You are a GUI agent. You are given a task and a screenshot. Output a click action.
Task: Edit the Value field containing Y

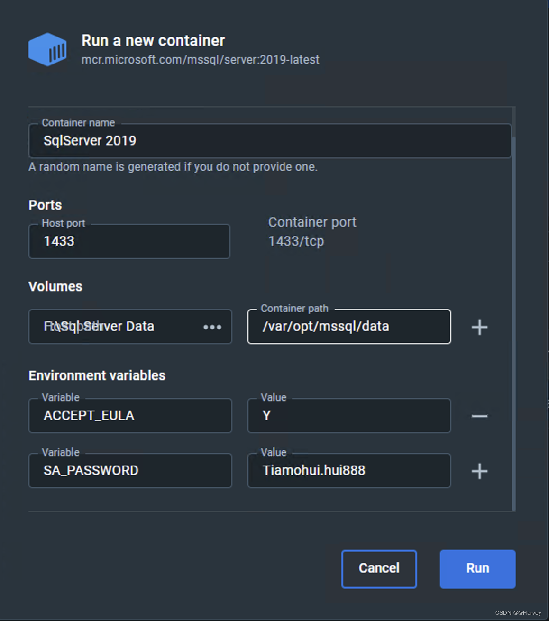click(349, 416)
